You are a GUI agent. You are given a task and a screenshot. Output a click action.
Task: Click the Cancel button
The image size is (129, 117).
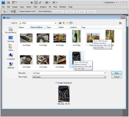[117, 77]
